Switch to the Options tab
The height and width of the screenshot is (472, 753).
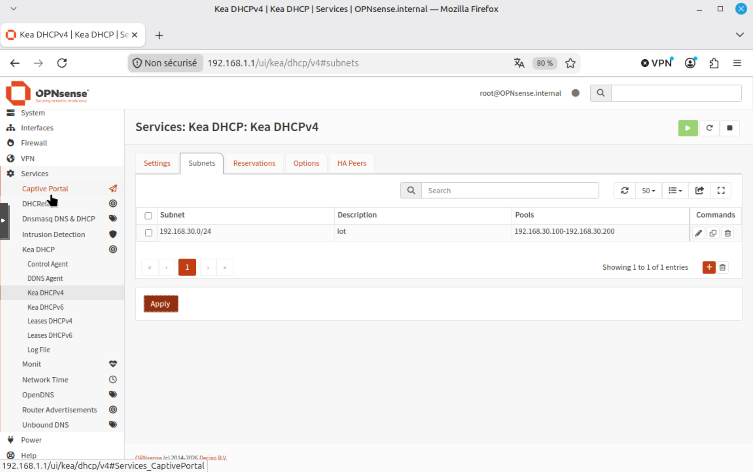click(x=306, y=163)
